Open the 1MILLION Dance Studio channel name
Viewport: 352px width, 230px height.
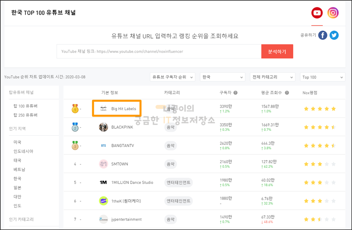tap(132, 182)
